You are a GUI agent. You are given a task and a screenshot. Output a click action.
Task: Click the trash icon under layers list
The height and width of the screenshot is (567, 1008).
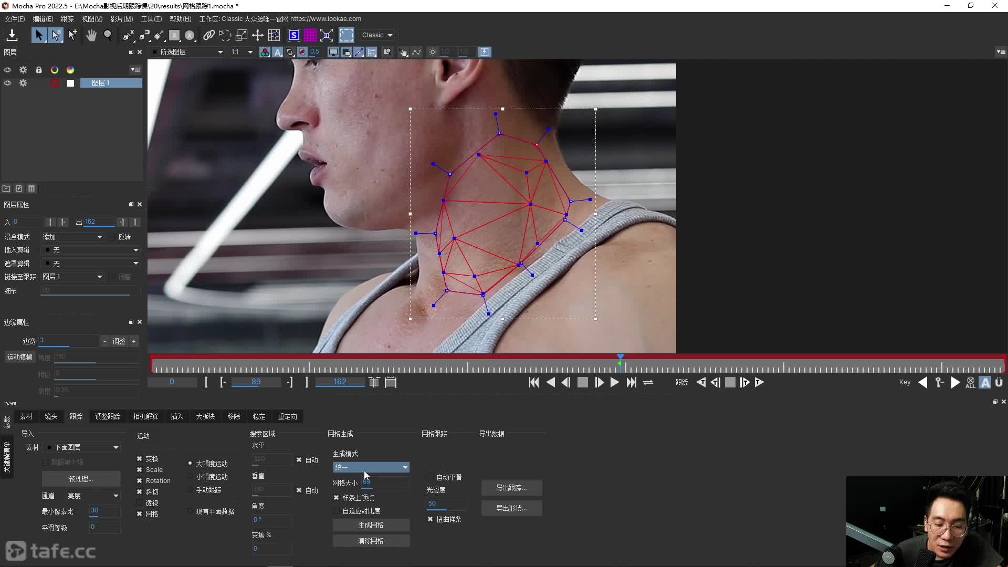[x=31, y=188]
